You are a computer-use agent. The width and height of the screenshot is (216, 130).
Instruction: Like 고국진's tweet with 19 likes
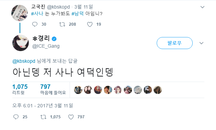tap(90, 24)
